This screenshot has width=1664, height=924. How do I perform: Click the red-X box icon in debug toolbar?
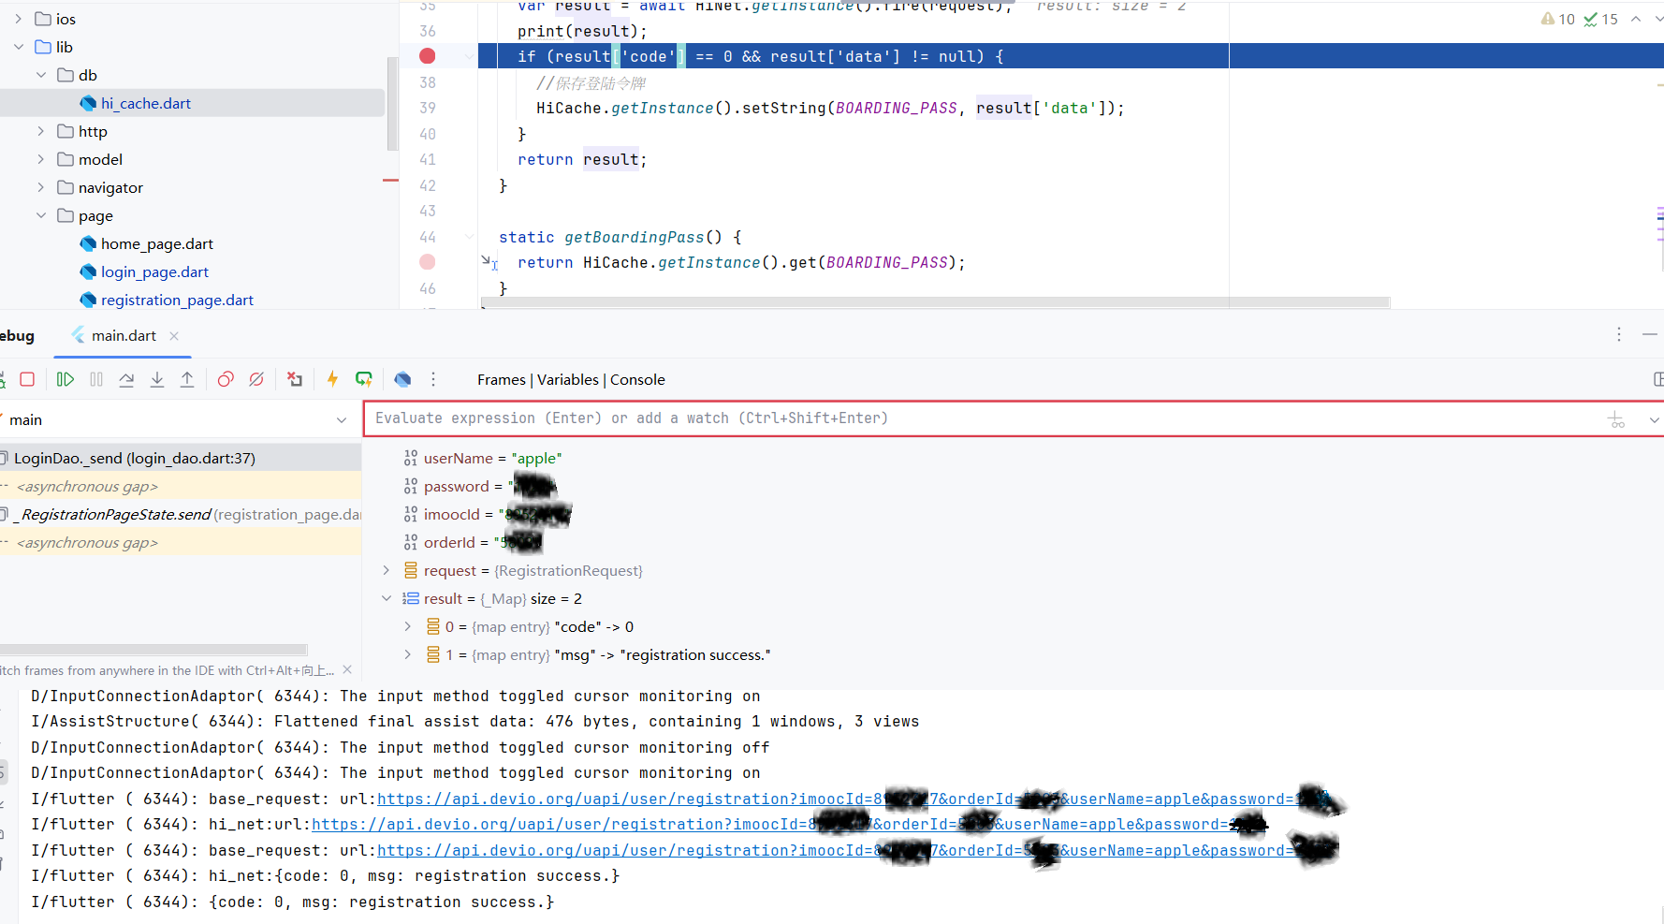(295, 379)
